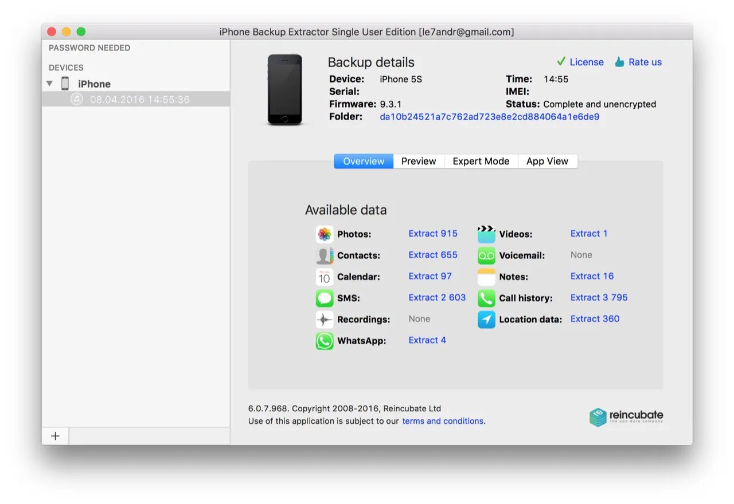Open the backup folder da10b24521a7c762ad723e8e2cd884064a1e6de9

pos(489,116)
